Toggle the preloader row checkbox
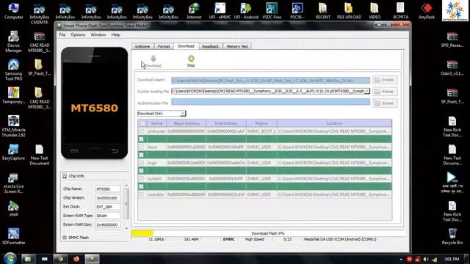Image resolution: width=470 pixels, height=264 pixels. [142, 131]
